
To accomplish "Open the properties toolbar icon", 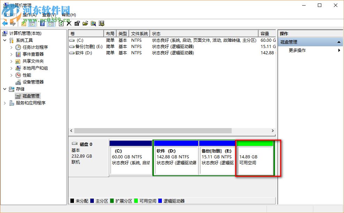I will 77,23.
